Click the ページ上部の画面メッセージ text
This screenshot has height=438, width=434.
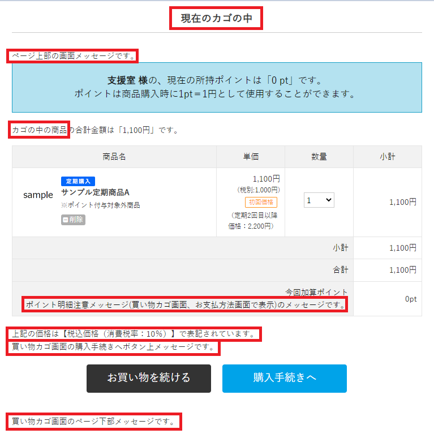(74, 56)
